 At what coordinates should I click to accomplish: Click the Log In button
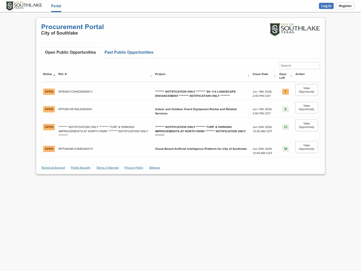pos(326,6)
